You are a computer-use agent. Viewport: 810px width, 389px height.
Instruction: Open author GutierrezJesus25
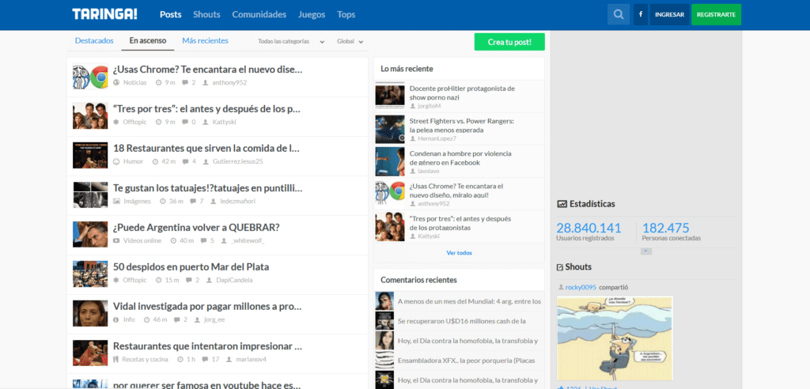237,162
